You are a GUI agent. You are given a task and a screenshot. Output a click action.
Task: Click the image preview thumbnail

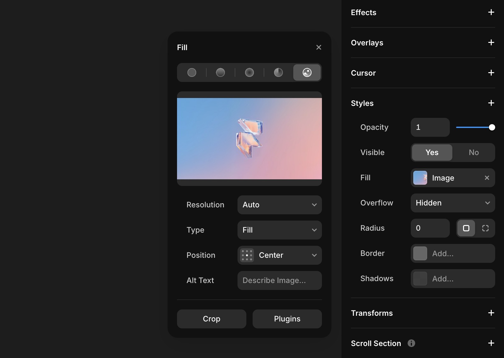pyautogui.click(x=249, y=139)
